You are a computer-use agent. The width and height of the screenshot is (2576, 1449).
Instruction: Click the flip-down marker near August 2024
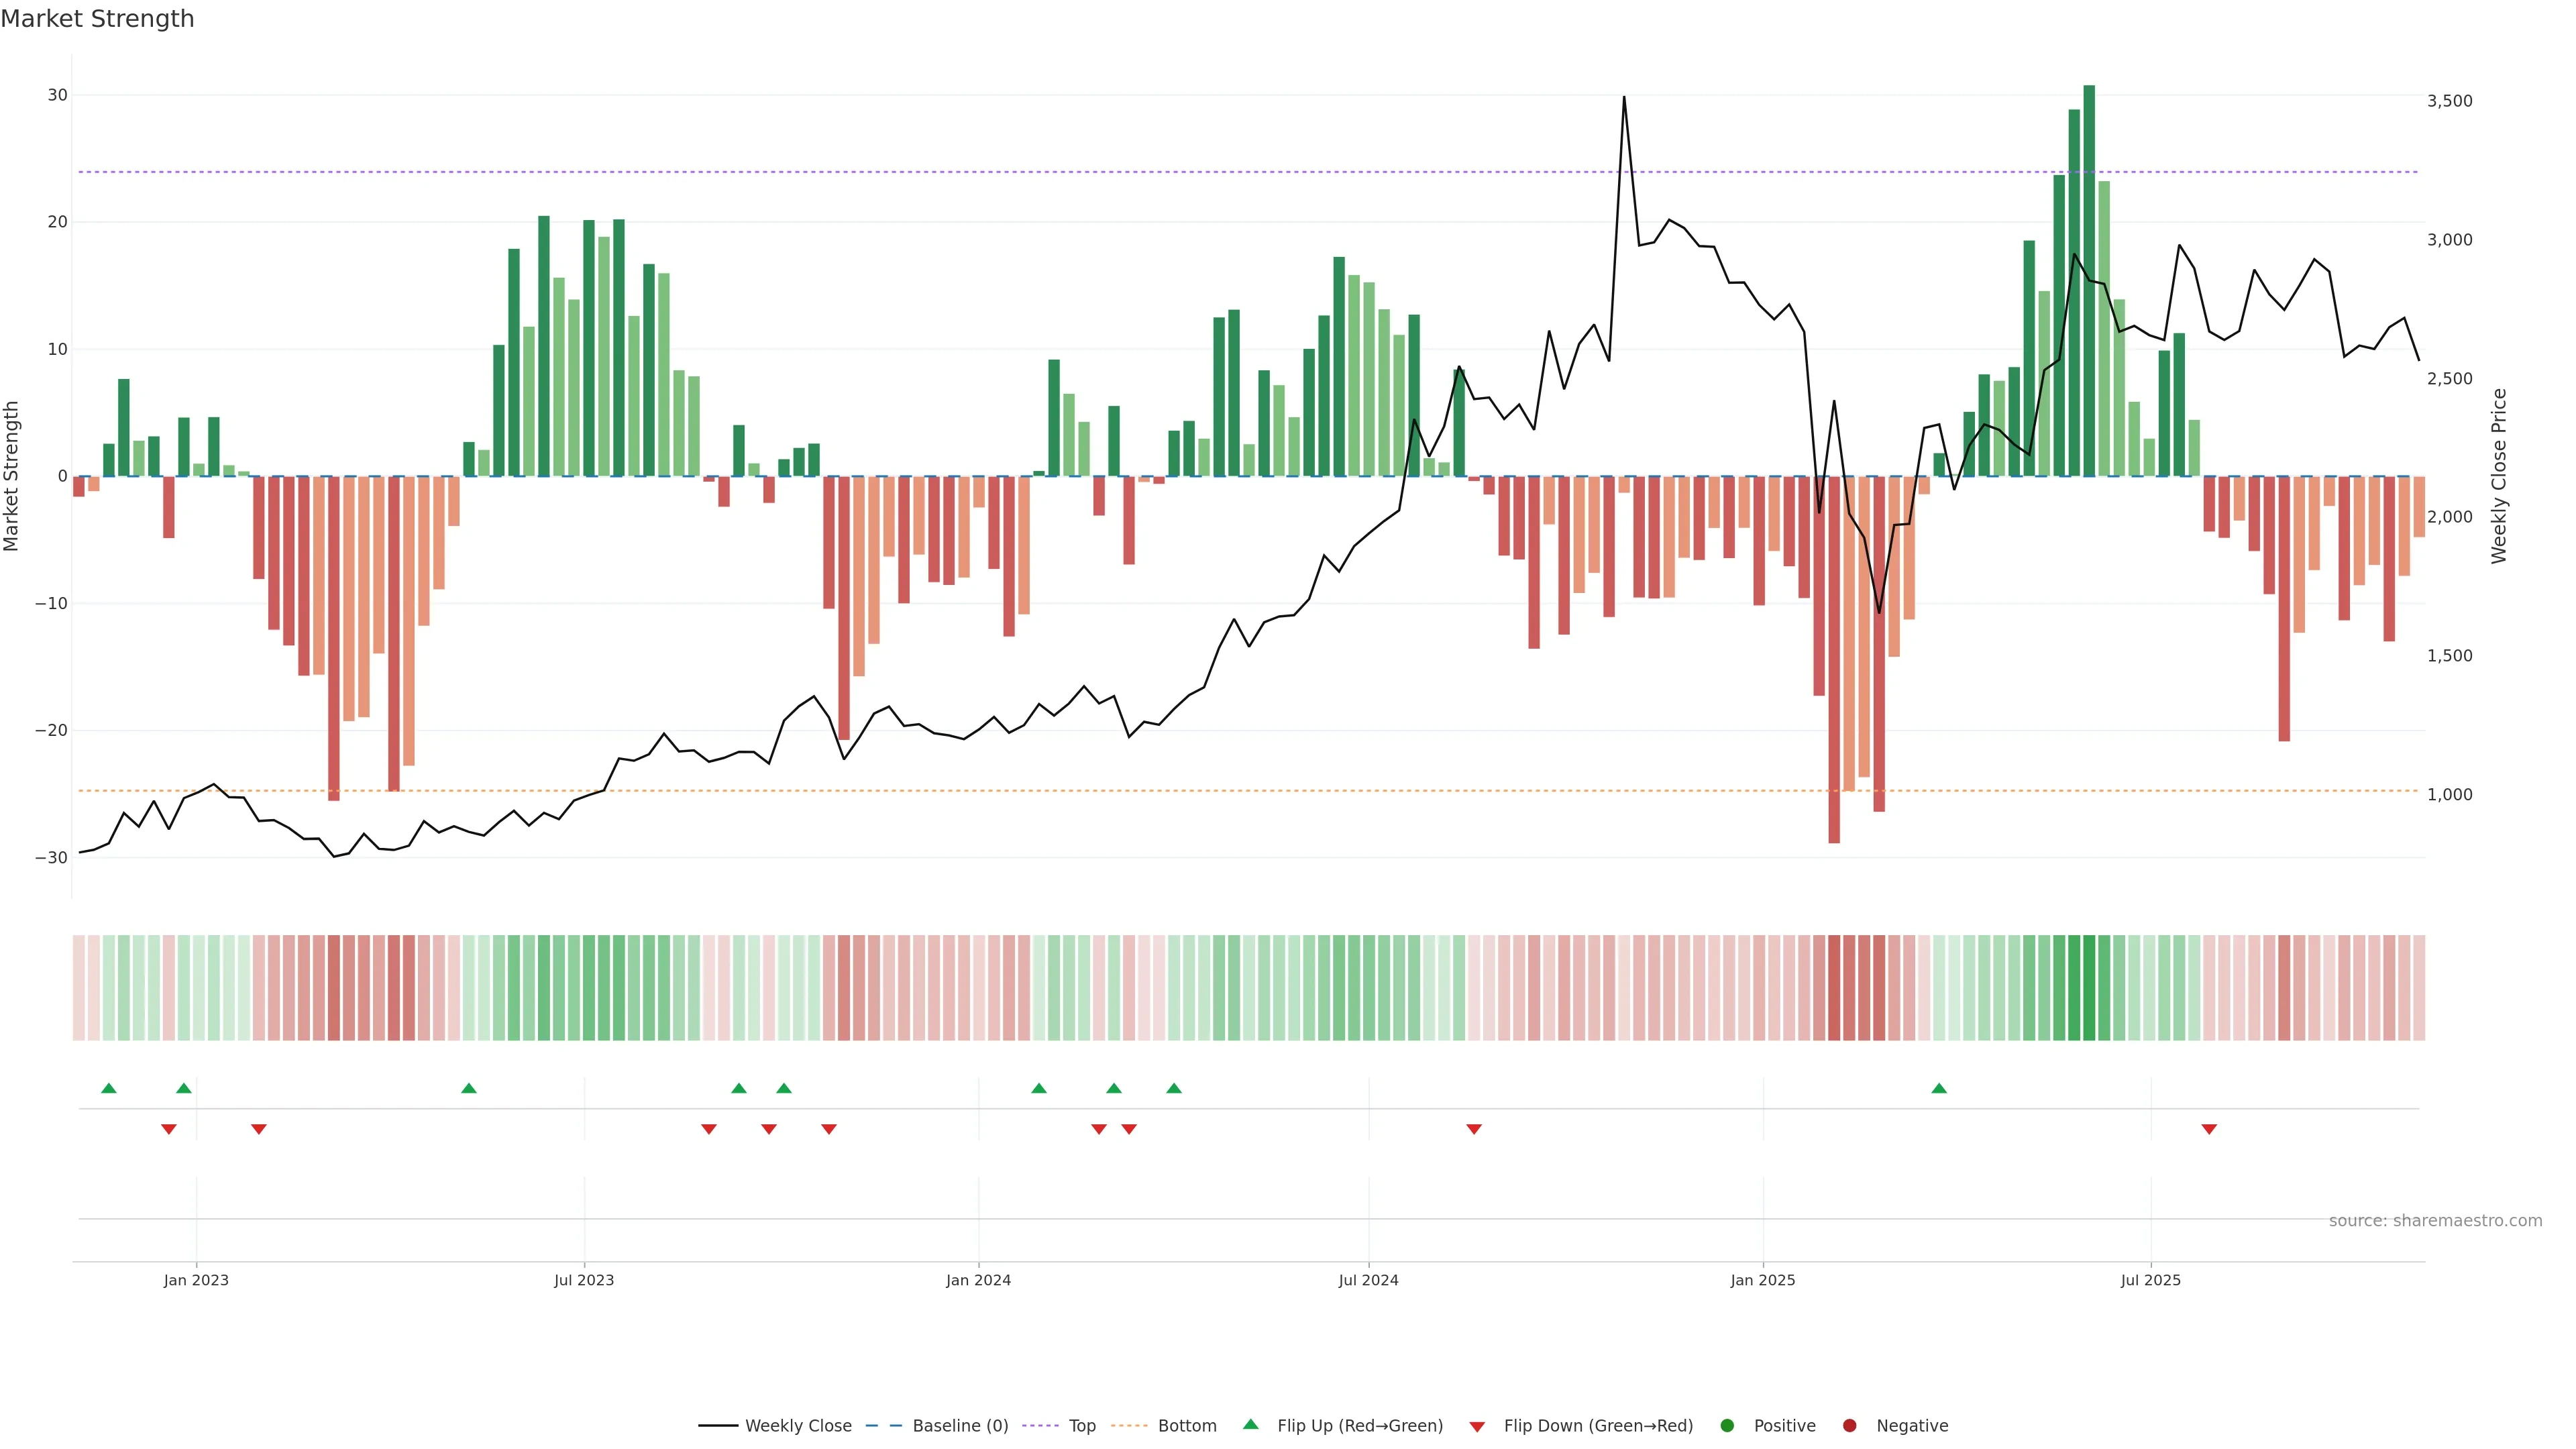[x=1474, y=1129]
